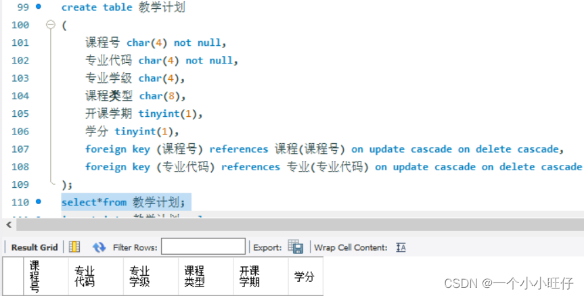Sort by the 开课学期 column header
Image resolution: width=584 pixels, height=296 pixels.
[261, 276]
